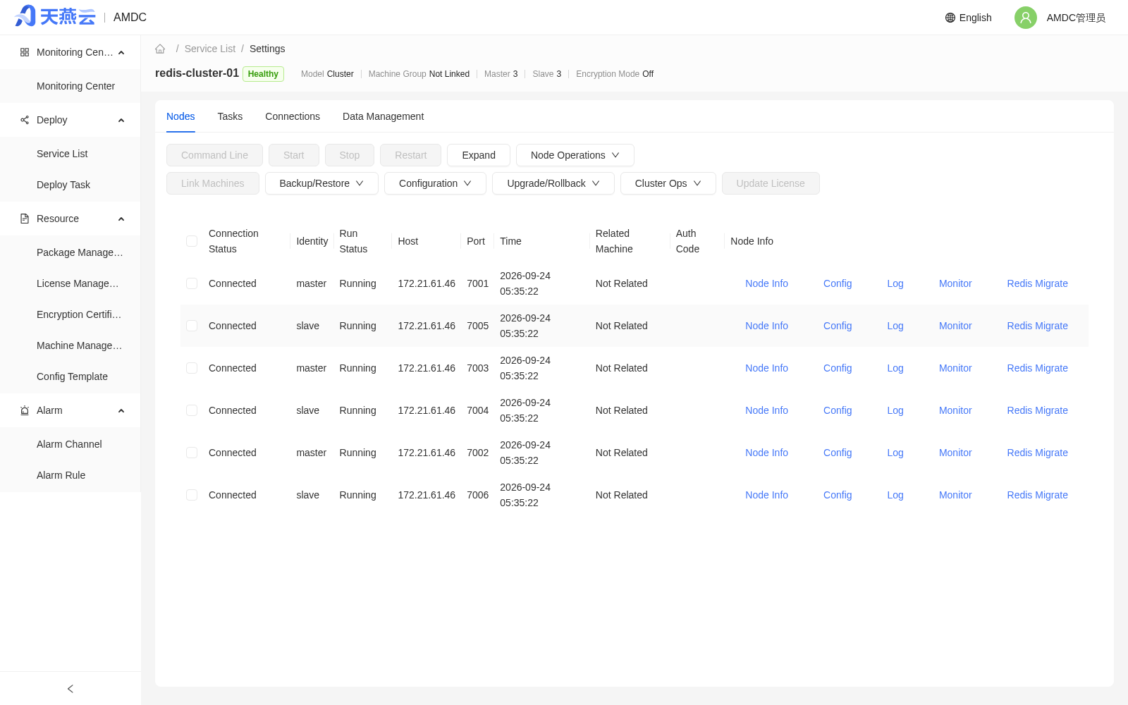Collapse the Deploy sidebar section chevron
The height and width of the screenshot is (705, 1128).
coord(121,120)
